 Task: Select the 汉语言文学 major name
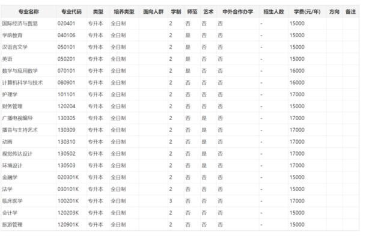click(14, 47)
